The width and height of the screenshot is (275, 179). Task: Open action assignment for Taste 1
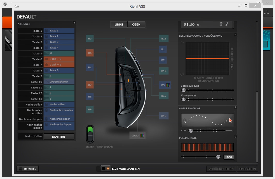[59, 31]
